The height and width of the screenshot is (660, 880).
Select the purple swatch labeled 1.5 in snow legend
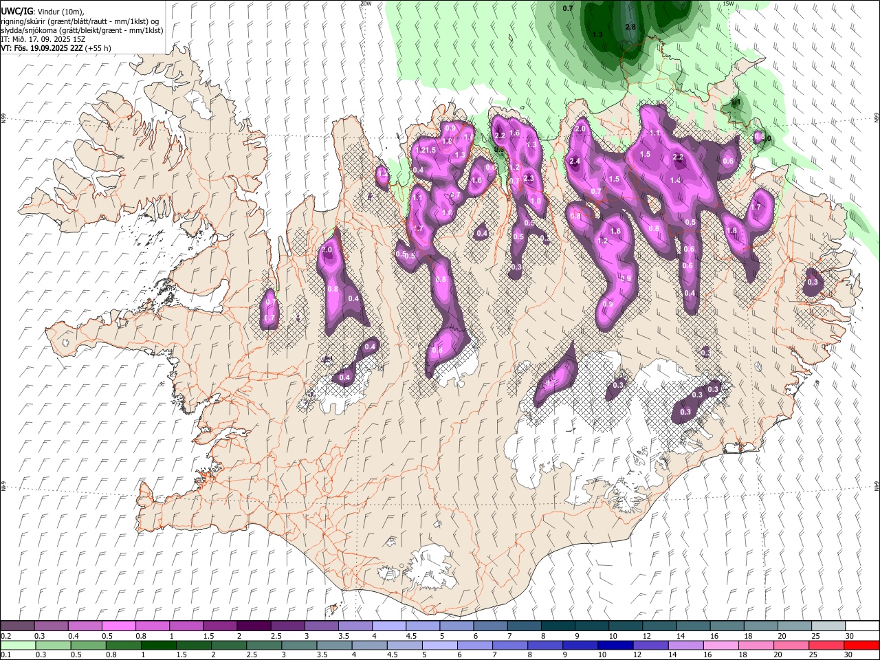tap(220, 626)
